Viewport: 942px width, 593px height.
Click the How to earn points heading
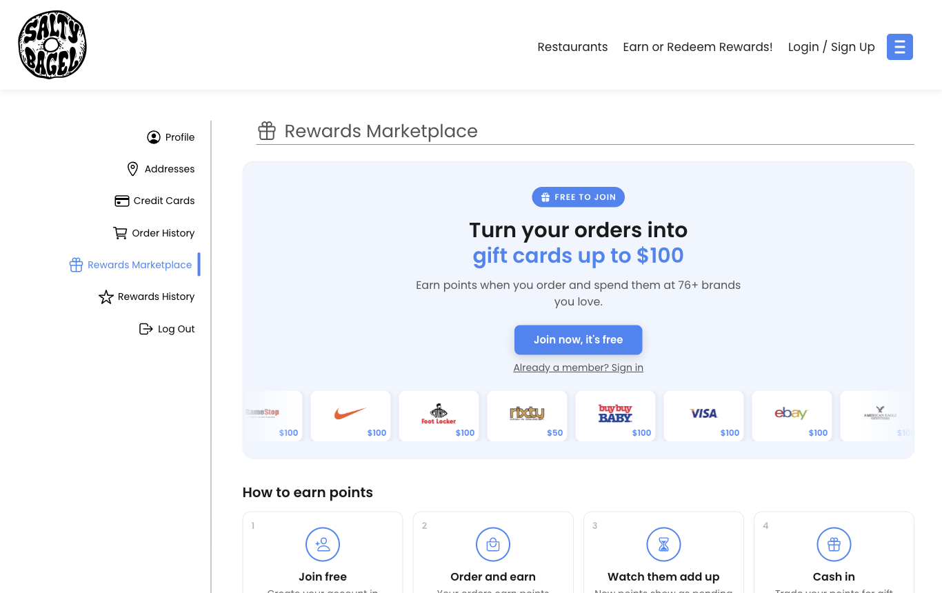click(308, 492)
